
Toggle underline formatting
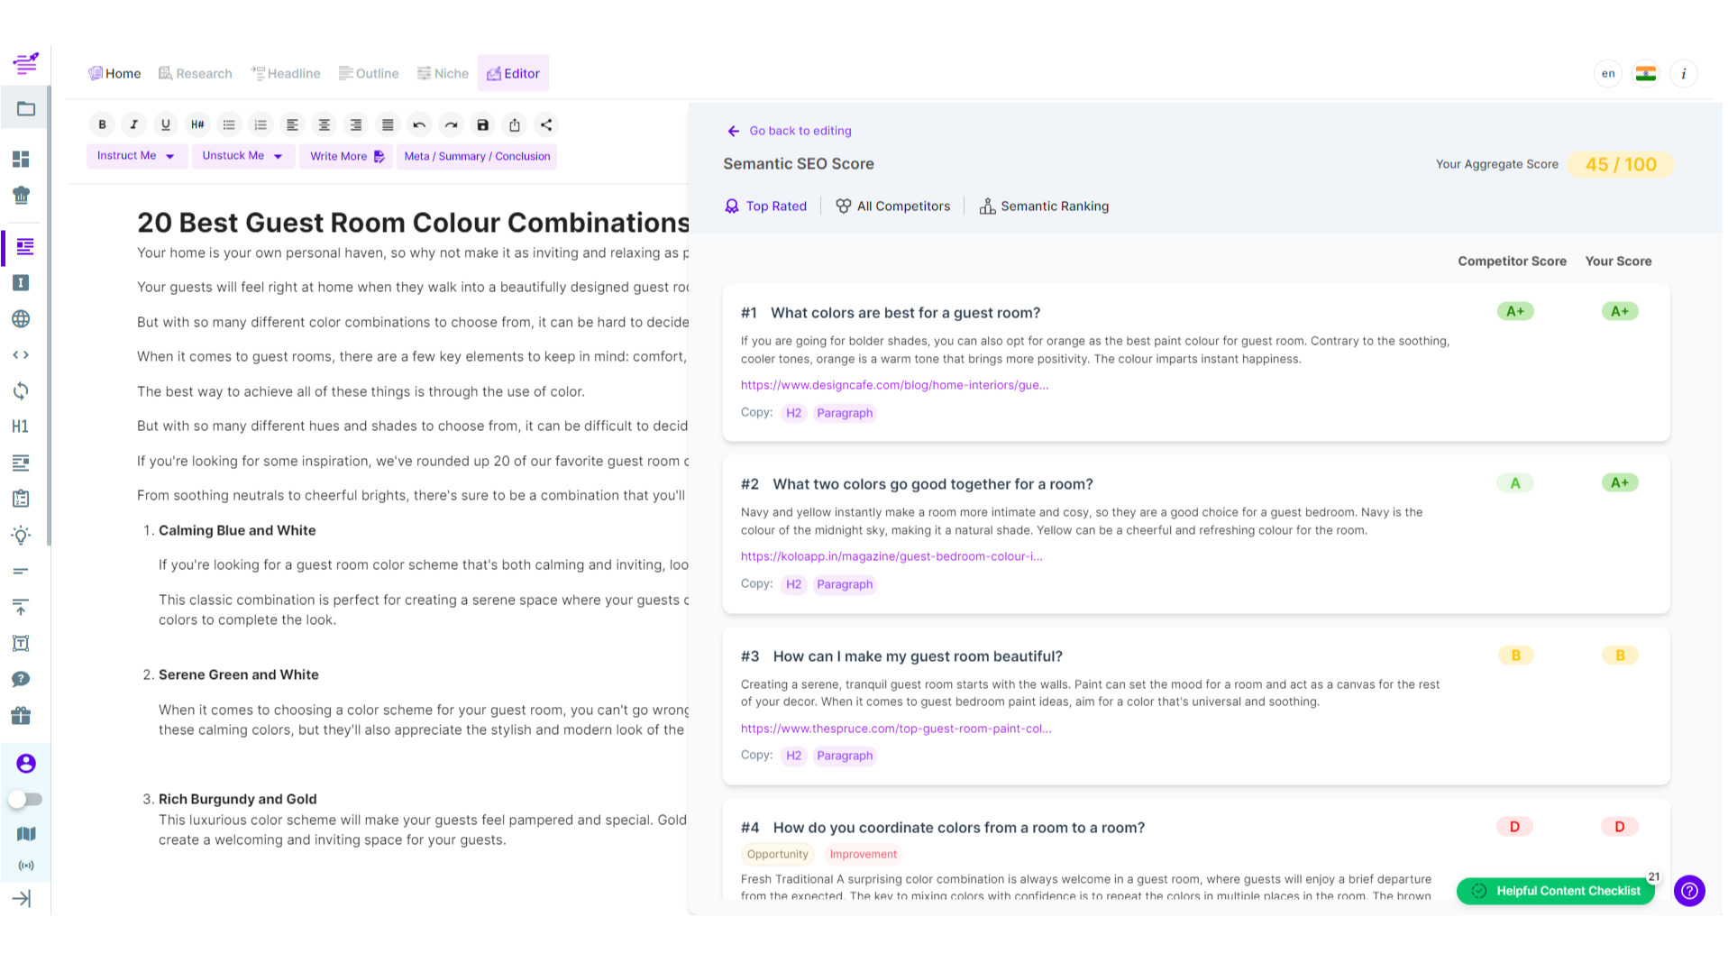click(x=165, y=124)
